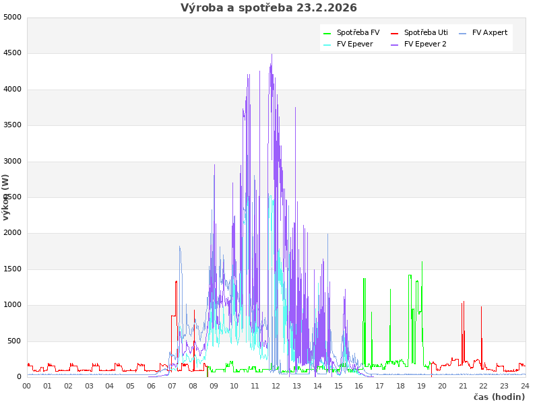Select the 00 hour tick at the axis start
This screenshot has width=539, height=404.
[27, 386]
